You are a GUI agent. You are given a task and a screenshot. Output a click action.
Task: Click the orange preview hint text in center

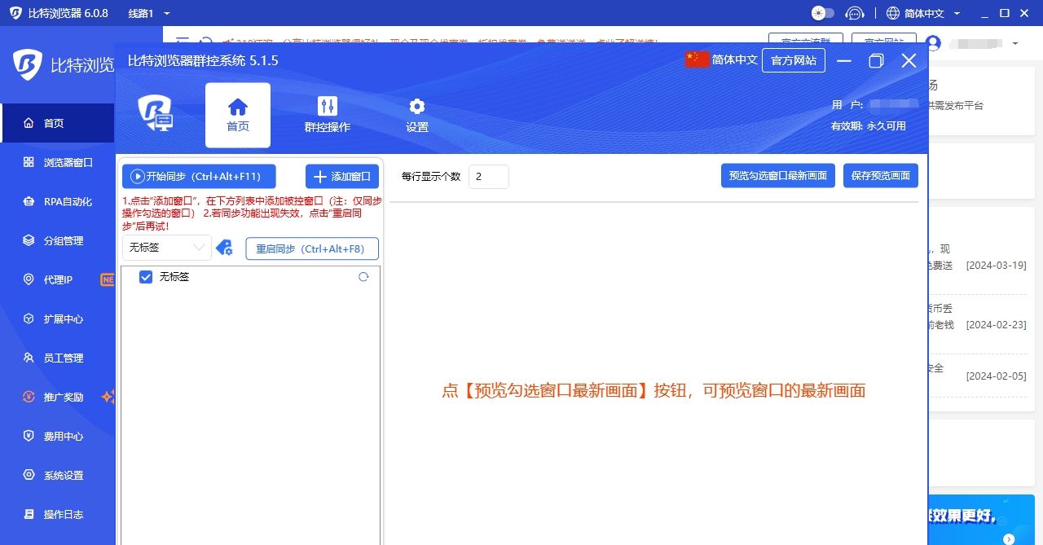[654, 391]
